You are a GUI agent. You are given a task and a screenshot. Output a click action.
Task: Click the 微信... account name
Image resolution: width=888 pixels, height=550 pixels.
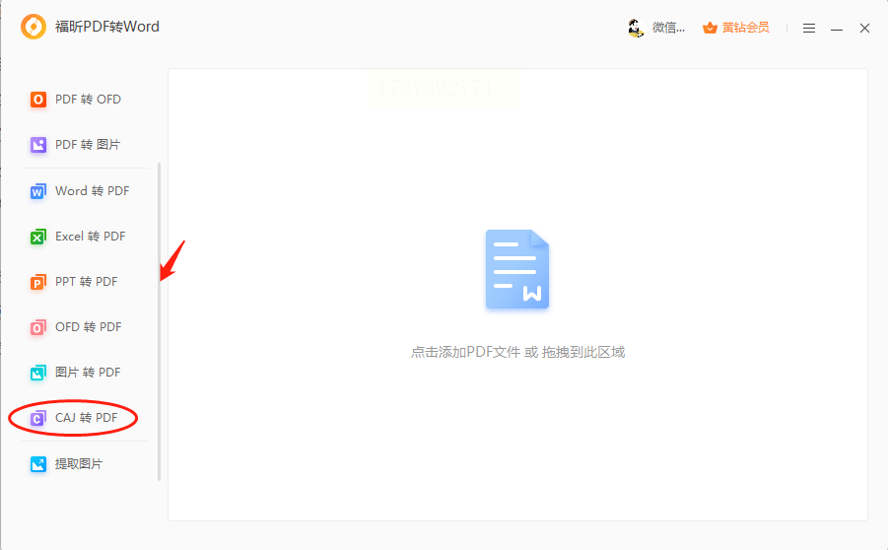[x=668, y=28]
